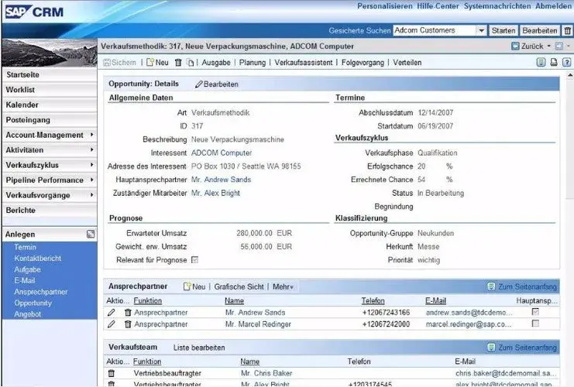This screenshot has height=387, width=574.
Task: Open the Gesicherte Suchen dropdown
Action: 481,30
